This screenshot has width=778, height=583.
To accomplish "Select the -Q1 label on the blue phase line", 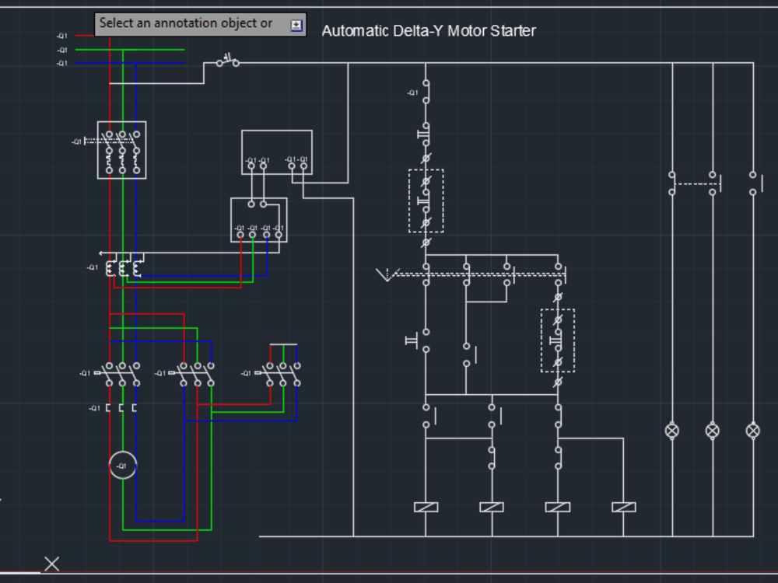I will click(61, 64).
